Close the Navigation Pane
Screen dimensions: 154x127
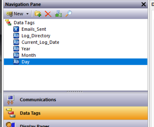[x=143, y=4]
